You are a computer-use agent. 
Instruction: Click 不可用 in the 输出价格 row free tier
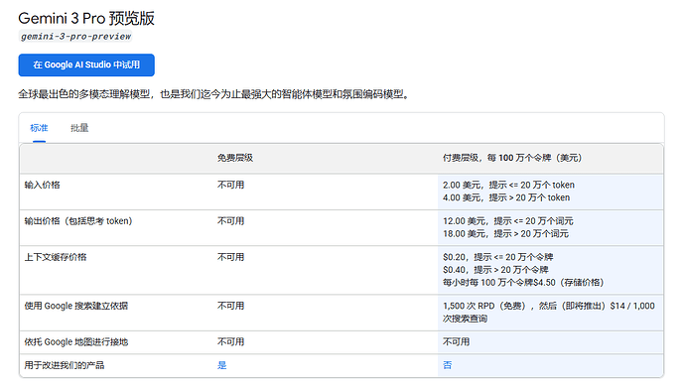pos(231,221)
